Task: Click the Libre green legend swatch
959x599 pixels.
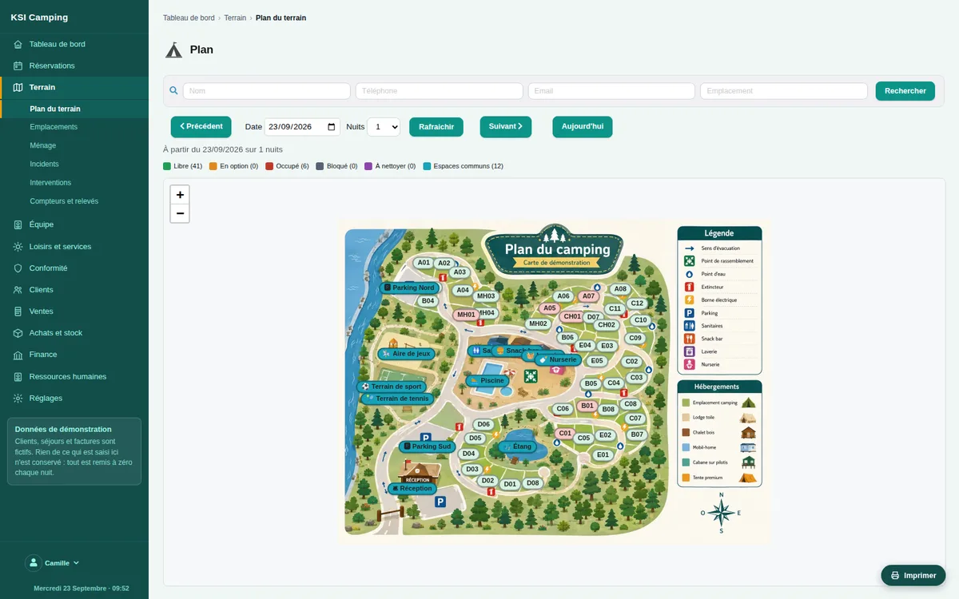Action: (167, 166)
